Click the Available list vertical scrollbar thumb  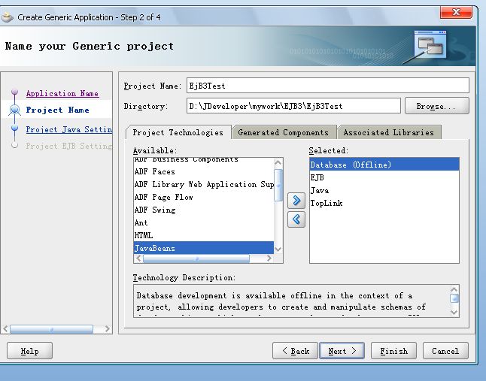278,185
